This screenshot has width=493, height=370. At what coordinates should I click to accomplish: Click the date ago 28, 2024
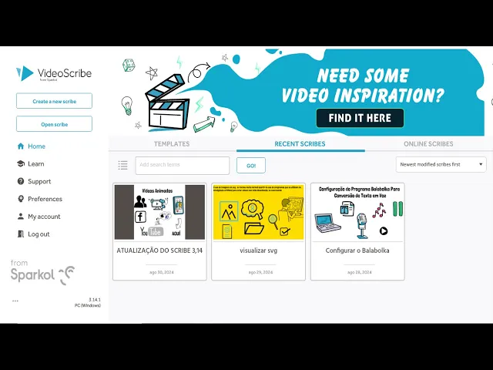pos(360,272)
